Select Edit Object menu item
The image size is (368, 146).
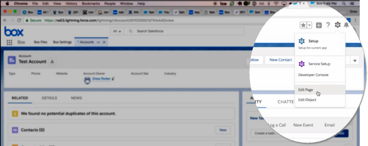click(x=320, y=100)
